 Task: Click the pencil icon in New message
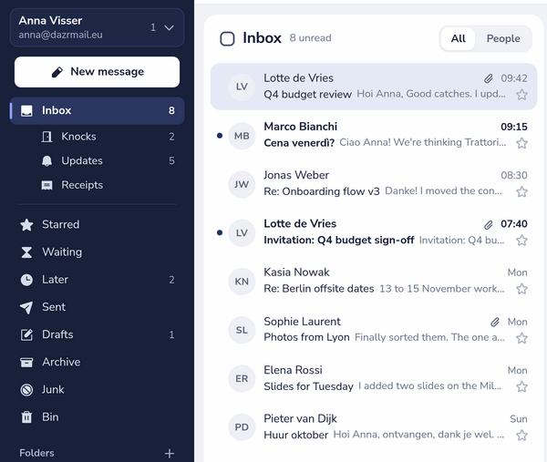pos(57,72)
